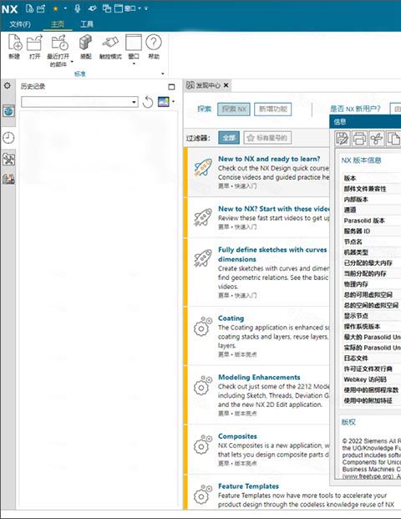Viewport: 401px width, 519px height.
Task: Click cut scissors icon in Information window
Action: point(377,139)
